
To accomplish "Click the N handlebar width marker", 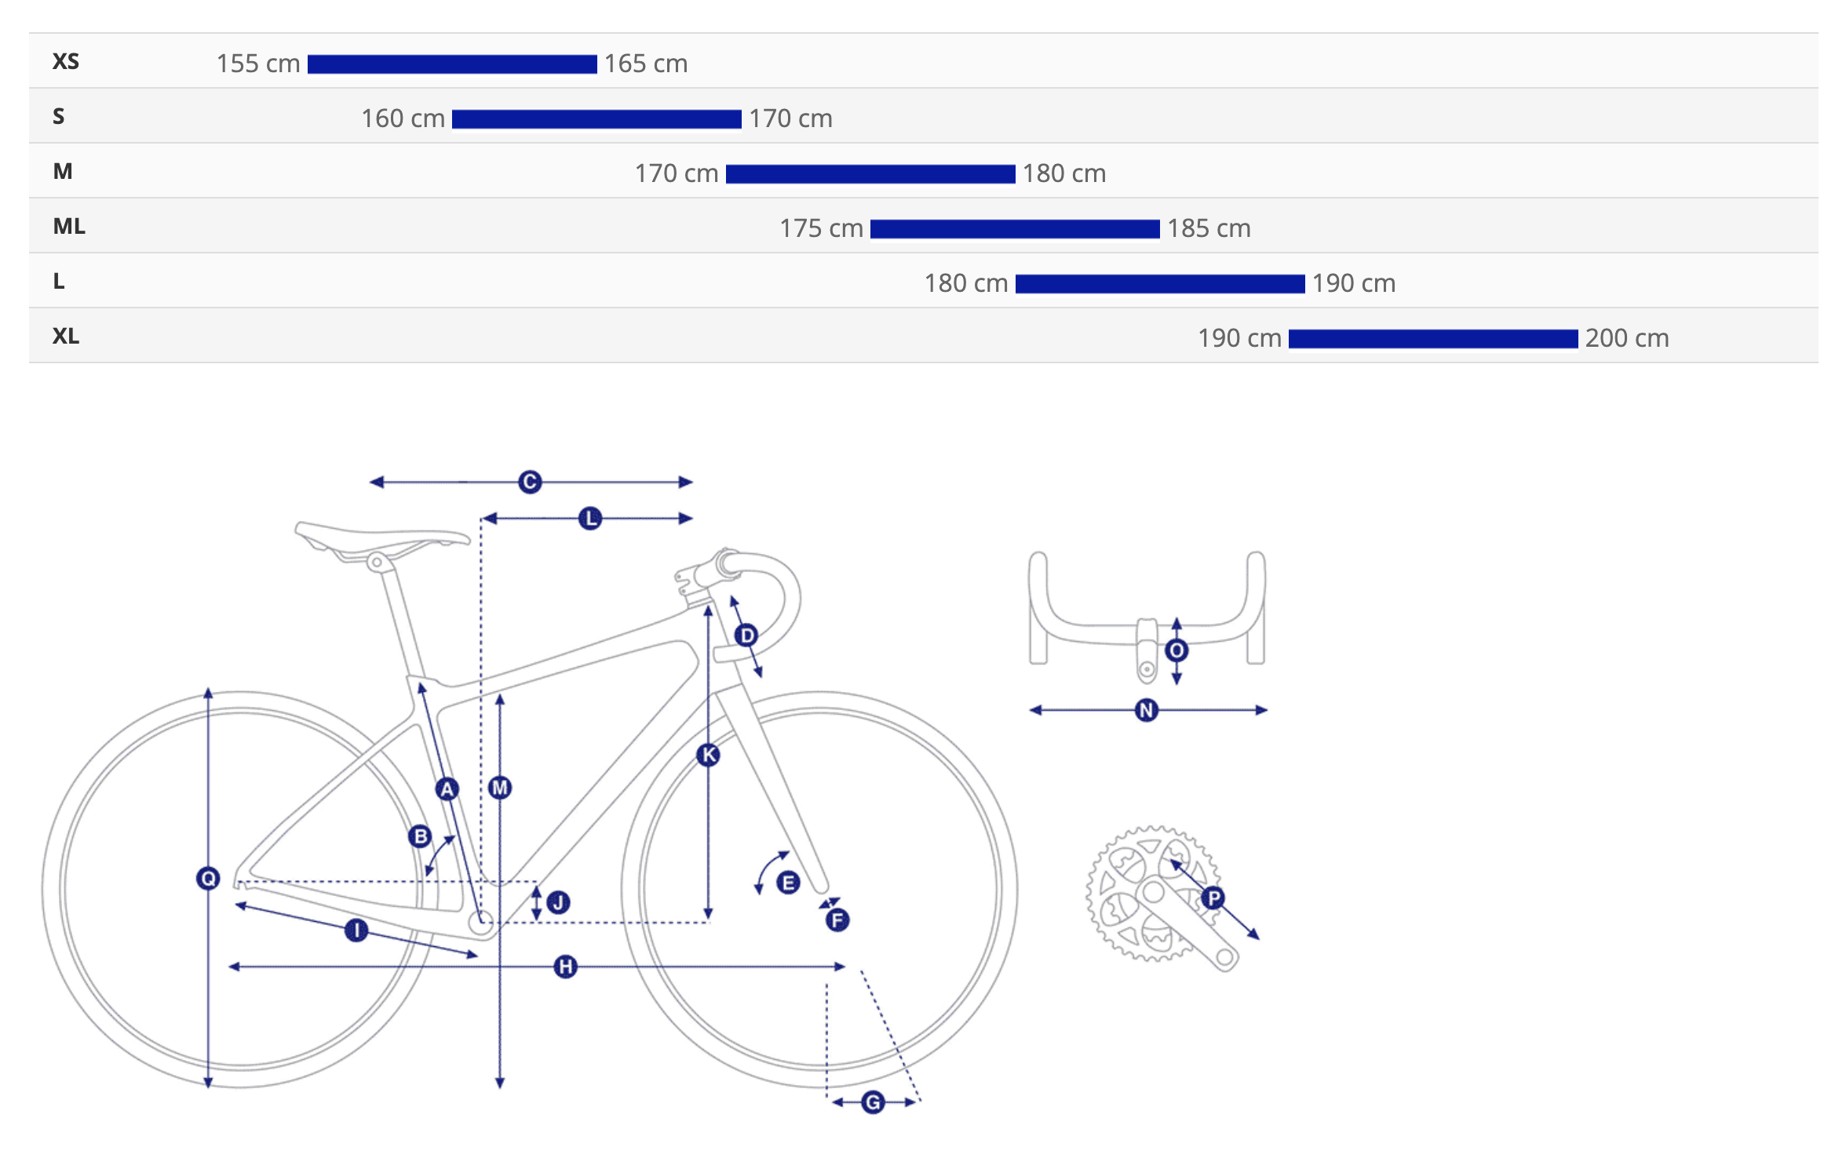I will [1147, 710].
